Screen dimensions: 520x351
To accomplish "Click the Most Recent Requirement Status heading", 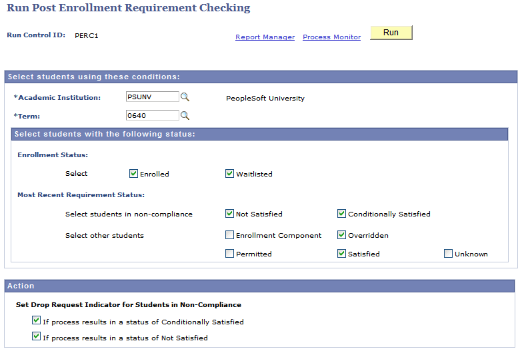I will pos(81,195).
